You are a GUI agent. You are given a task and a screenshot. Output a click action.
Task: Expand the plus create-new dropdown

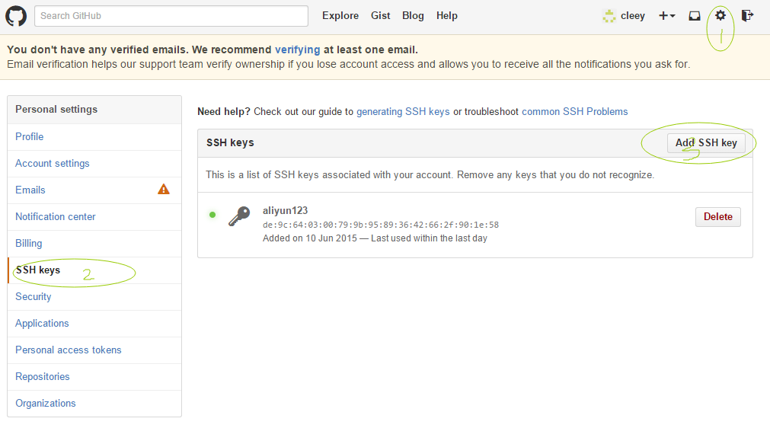click(x=667, y=16)
